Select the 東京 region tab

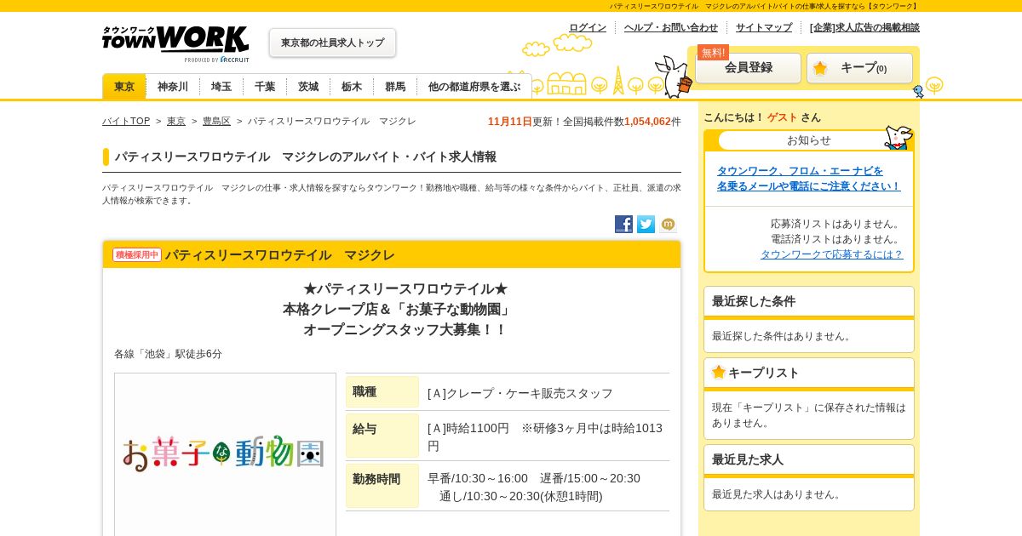(x=124, y=87)
